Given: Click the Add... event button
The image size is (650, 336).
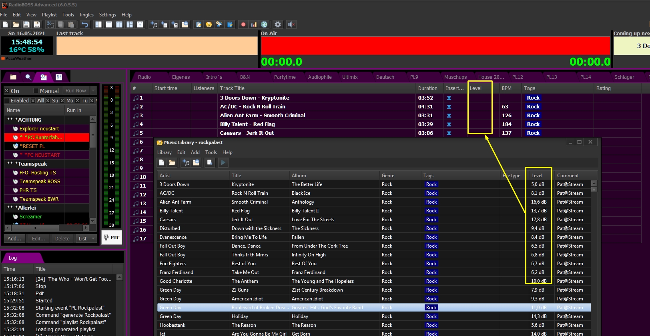Looking at the screenshot, I should tap(14, 238).
